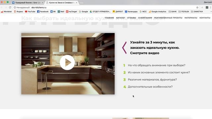Close the Кухни на Заказ tab

[x=77, y=3]
